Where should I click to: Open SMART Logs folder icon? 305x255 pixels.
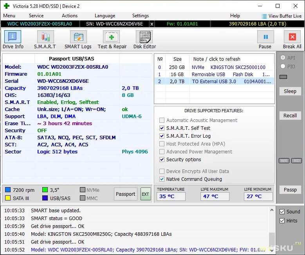[78, 36]
